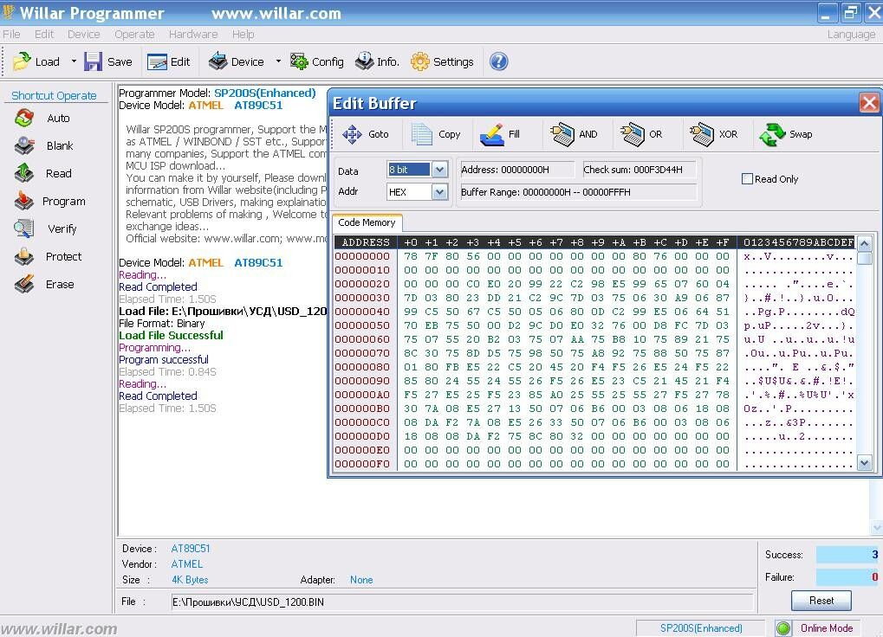Click the Program chip icon in sidebar
The image size is (883, 637).
(x=24, y=202)
